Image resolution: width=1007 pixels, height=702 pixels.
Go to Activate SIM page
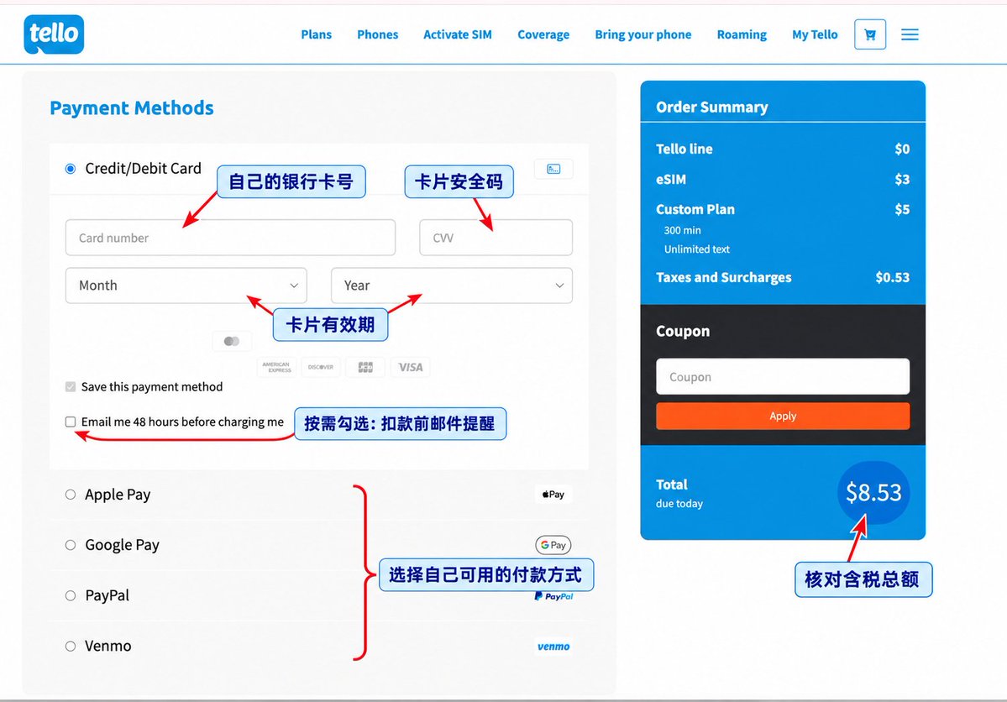coord(457,34)
